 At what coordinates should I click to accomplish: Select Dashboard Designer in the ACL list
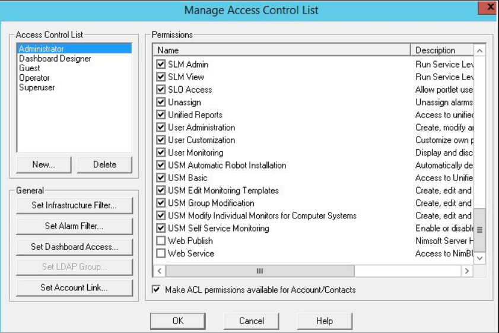pos(55,59)
